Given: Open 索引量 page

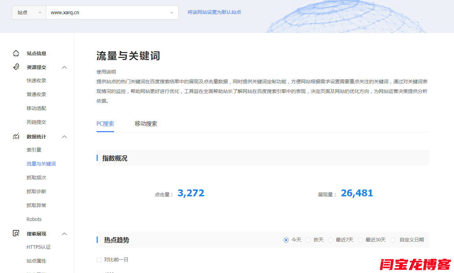Looking at the screenshot, I should pyautogui.click(x=34, y=150).
